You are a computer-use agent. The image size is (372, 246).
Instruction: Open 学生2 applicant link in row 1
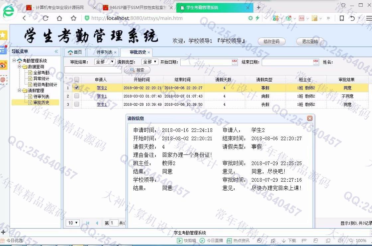tap(102, 88)
